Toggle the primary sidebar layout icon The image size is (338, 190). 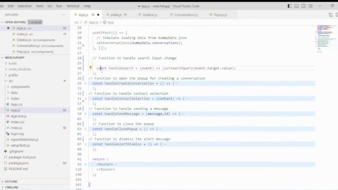pos(289,6)
